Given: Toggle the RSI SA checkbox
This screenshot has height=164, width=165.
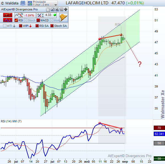Looking at the screenshot, I should pyautogui.click(x=37, y=26).
